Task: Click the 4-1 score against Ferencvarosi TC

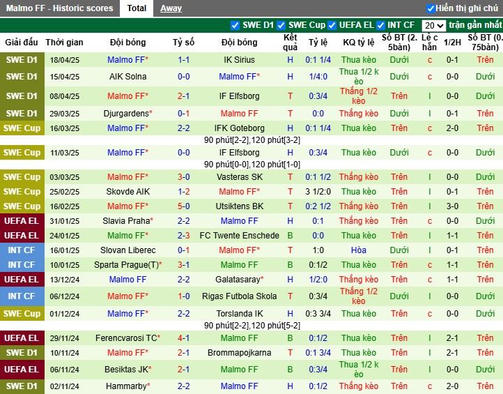Action: coord(183,338)
